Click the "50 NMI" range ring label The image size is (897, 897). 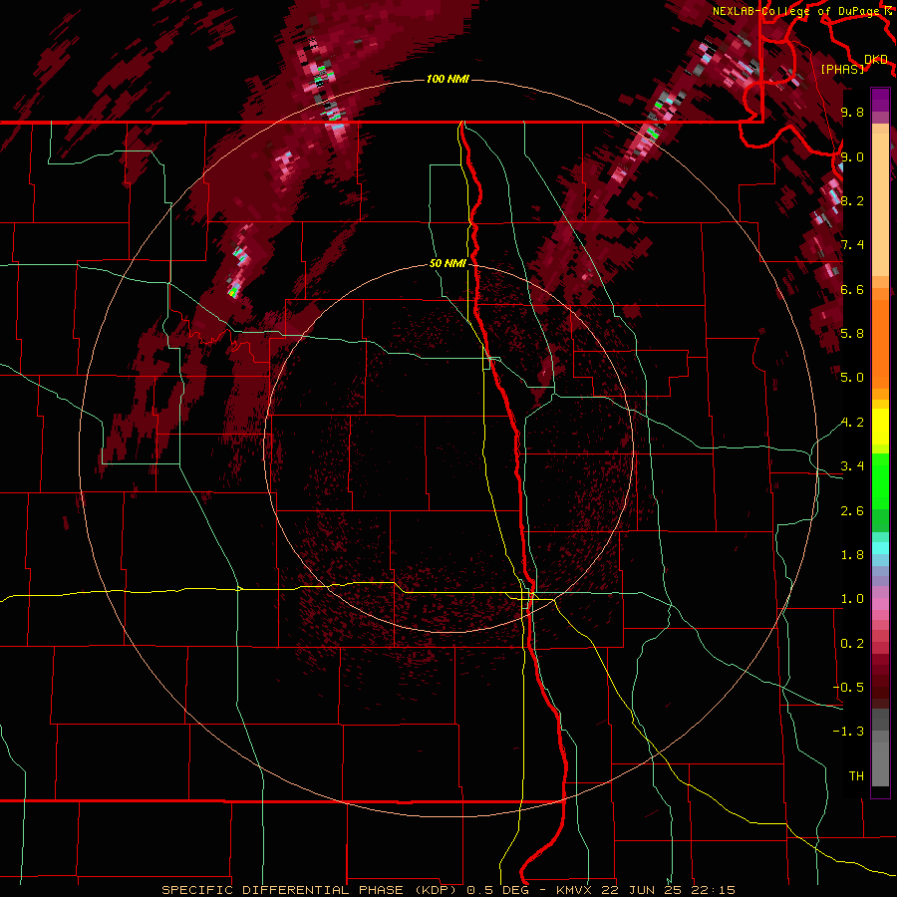[x=448, y=263]
